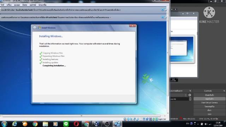Click 'Installing features' step text

pos(50,59)
